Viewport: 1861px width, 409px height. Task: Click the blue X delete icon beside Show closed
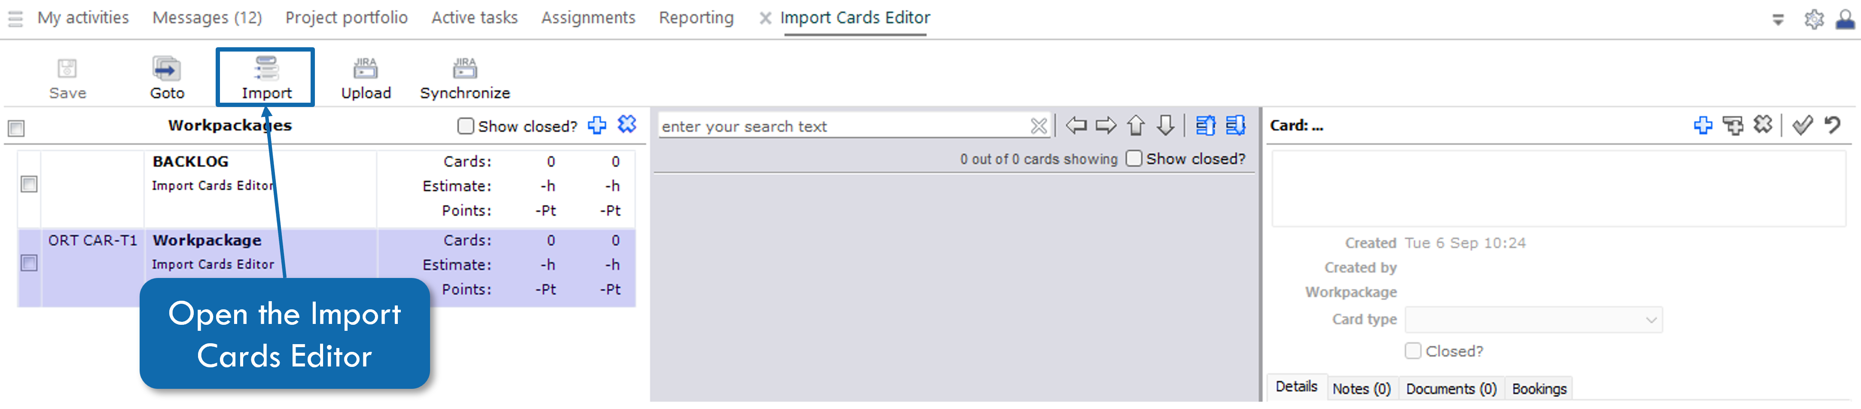pos(625,124)
